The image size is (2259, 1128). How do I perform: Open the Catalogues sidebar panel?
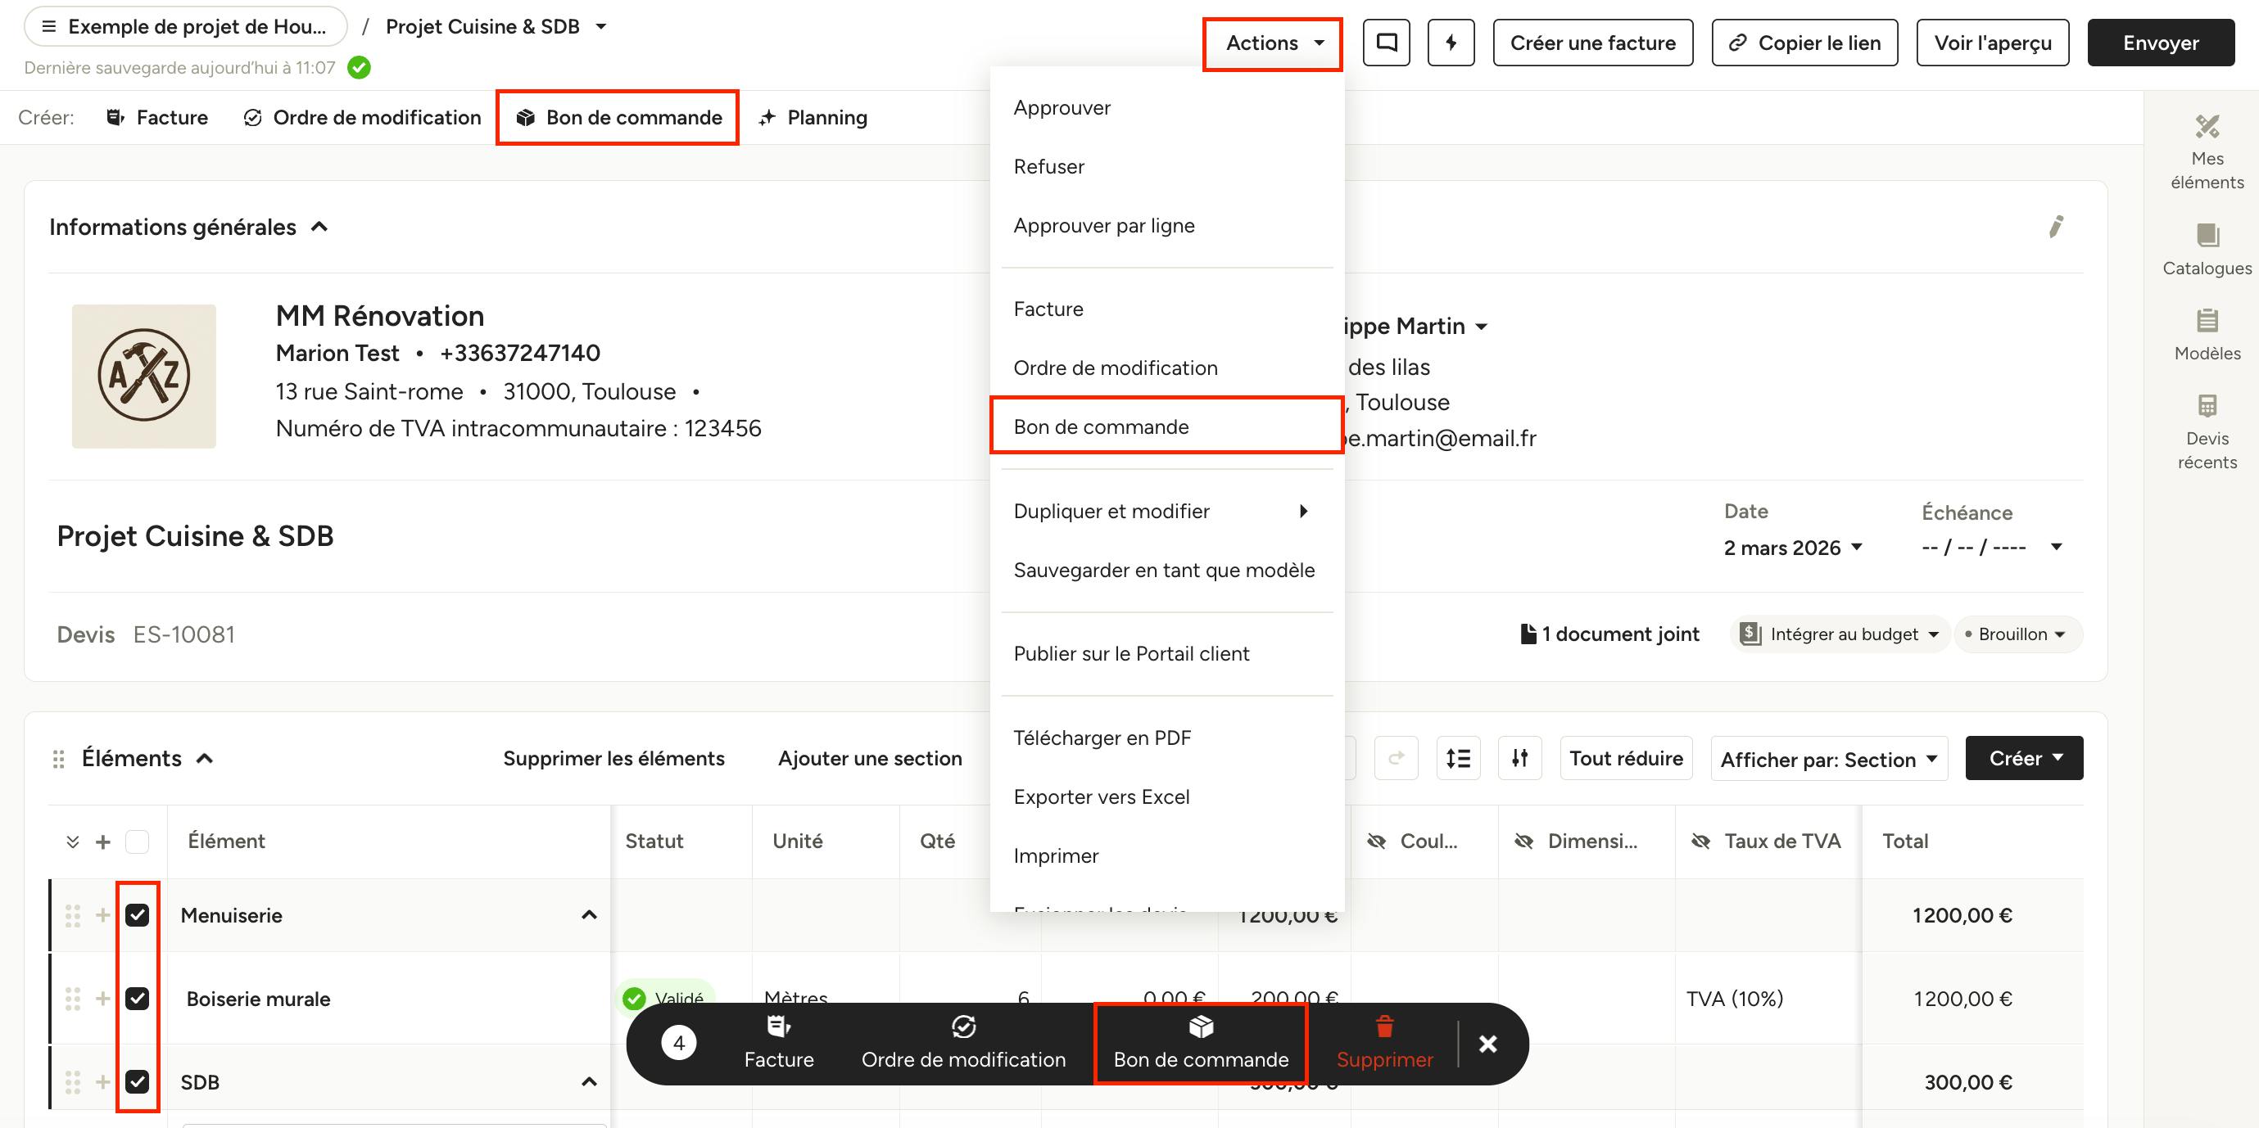[x=2207, y=250]
